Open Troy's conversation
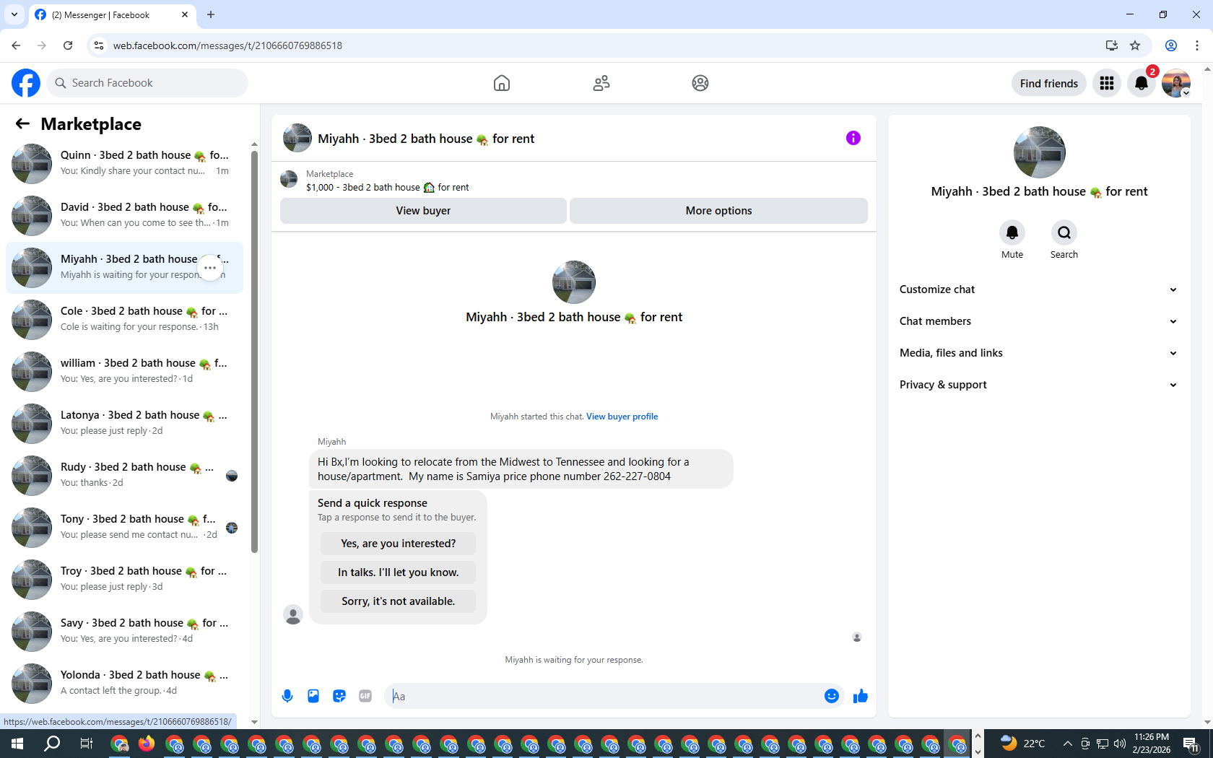The image size is (1213, 758). click(124, 579)
